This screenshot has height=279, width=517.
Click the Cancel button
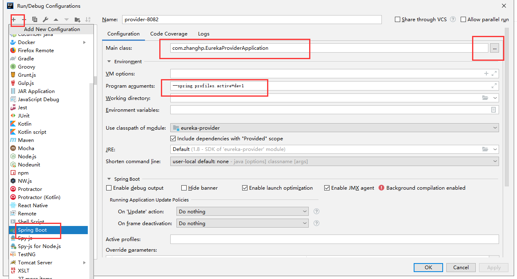[461, 268]
